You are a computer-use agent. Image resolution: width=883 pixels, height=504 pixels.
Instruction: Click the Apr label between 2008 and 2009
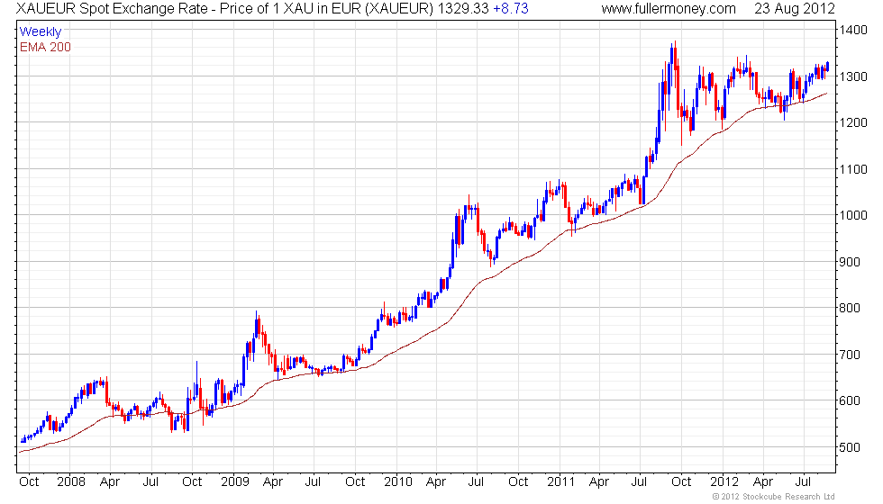click(109, 482)
